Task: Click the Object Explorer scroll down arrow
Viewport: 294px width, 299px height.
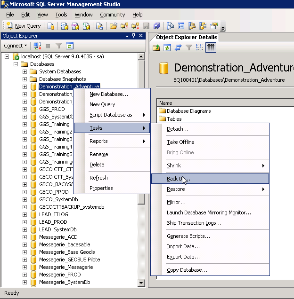Action: (141, 283)
